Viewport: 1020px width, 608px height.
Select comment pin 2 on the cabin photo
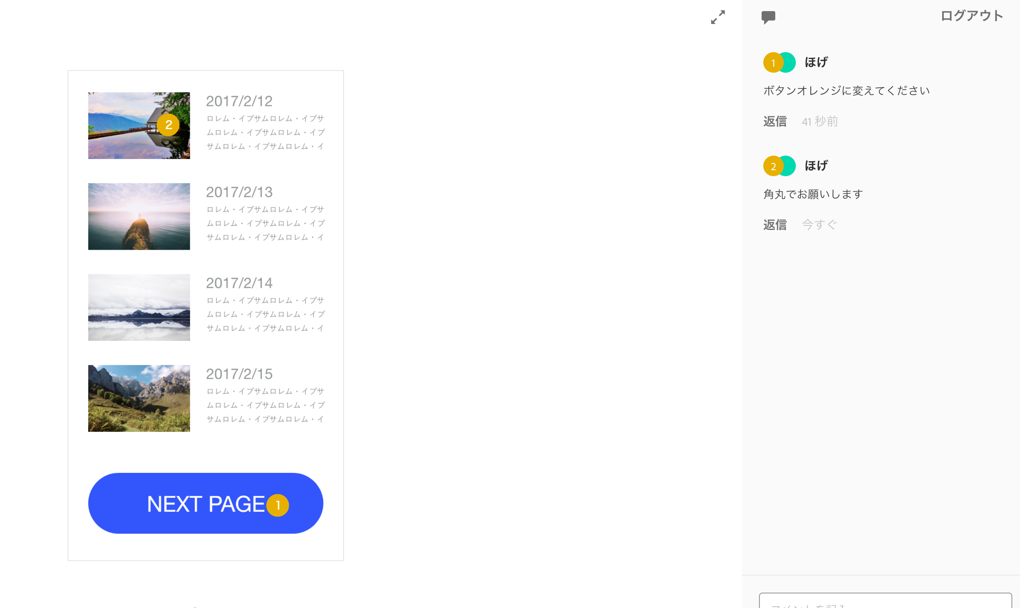[168, 125]
